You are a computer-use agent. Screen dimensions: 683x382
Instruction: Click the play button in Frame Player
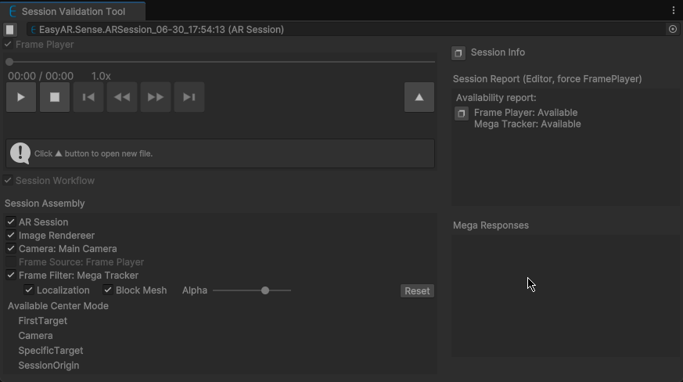click(21, 97)
